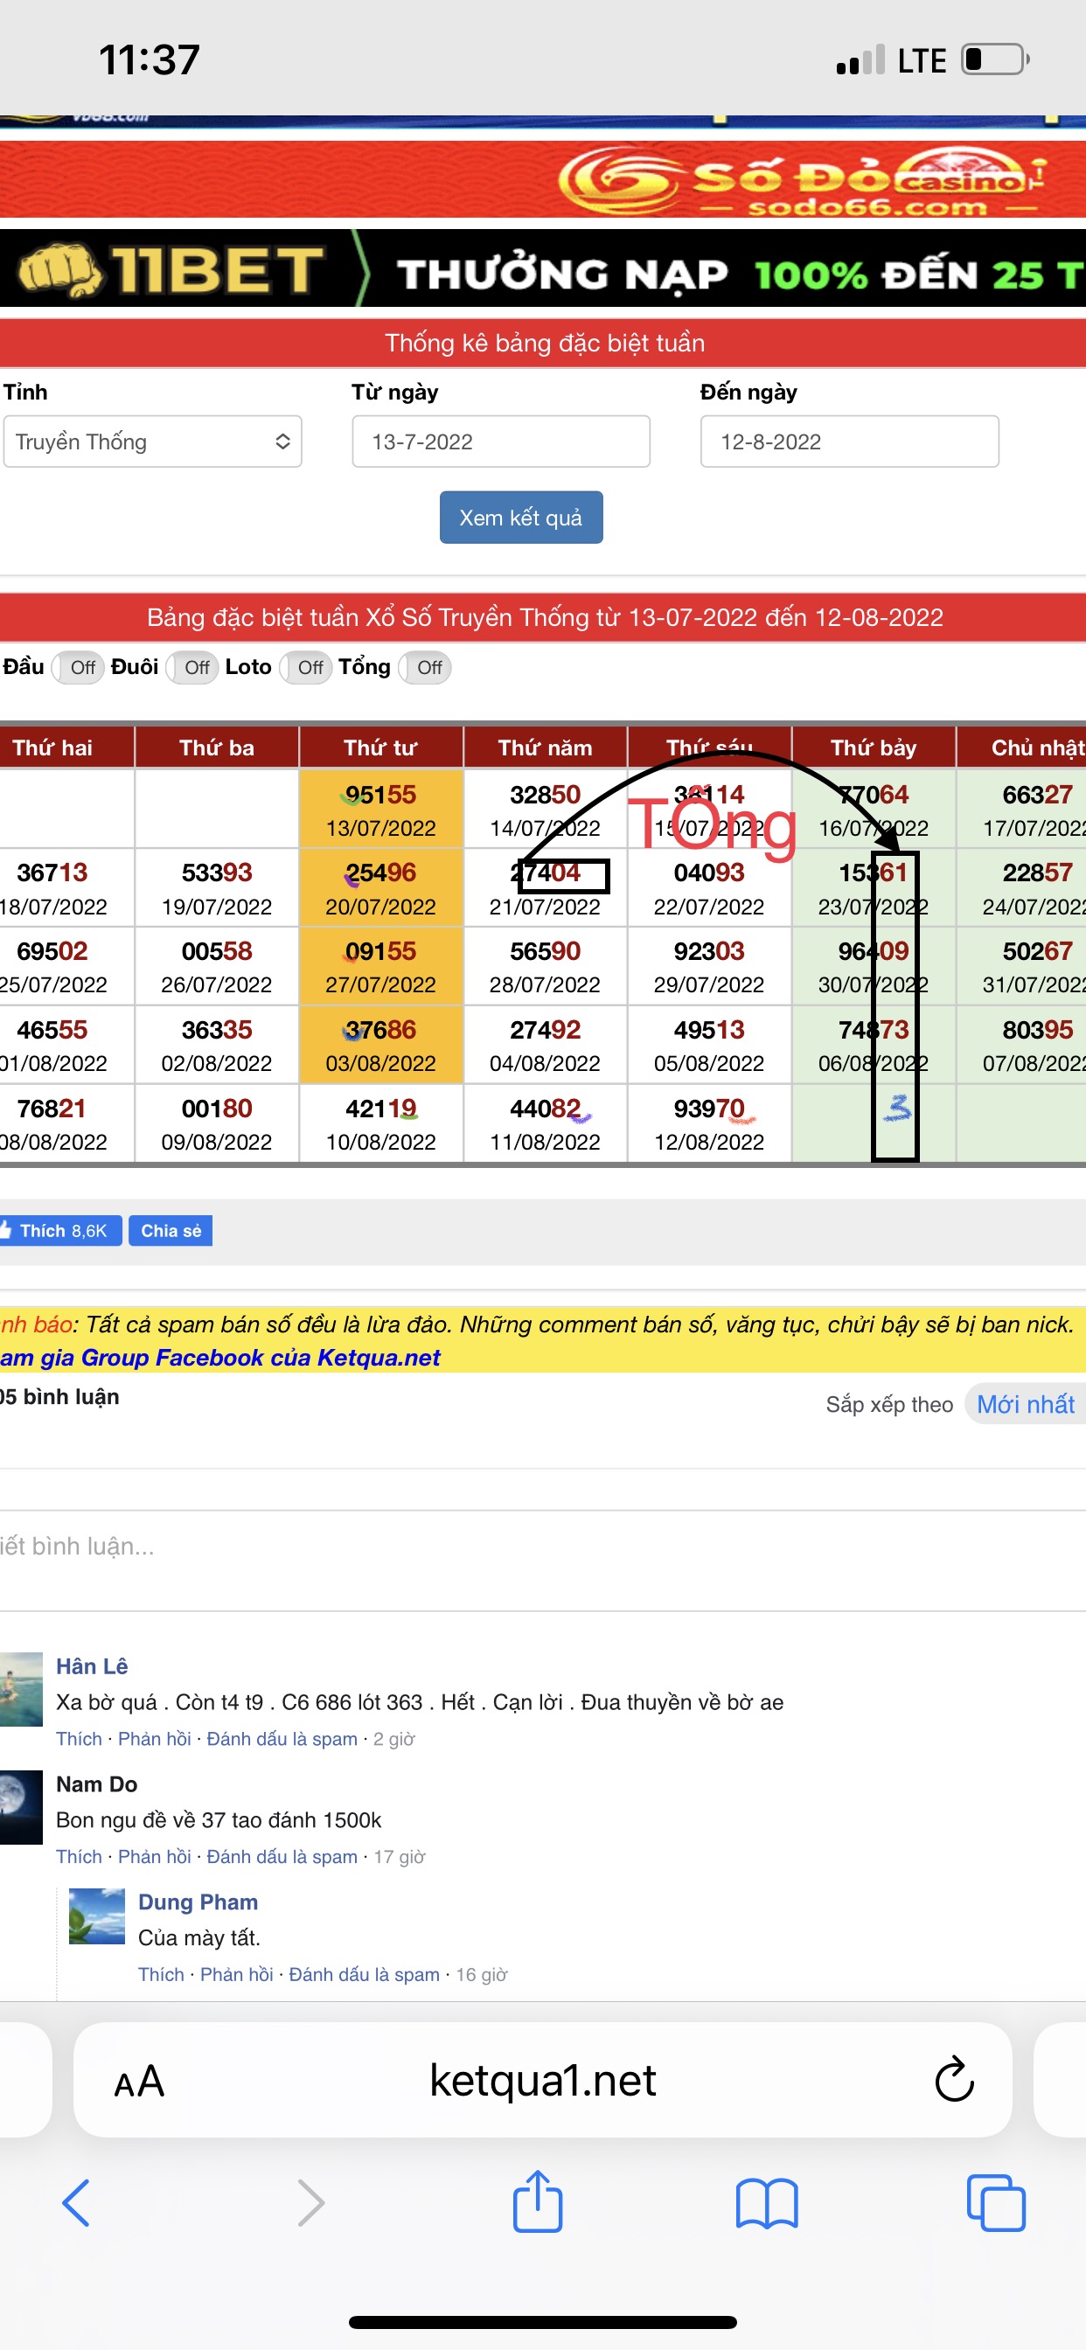Tap the Safari forward arrow
The image size is (1086, 2350).
310,2202
